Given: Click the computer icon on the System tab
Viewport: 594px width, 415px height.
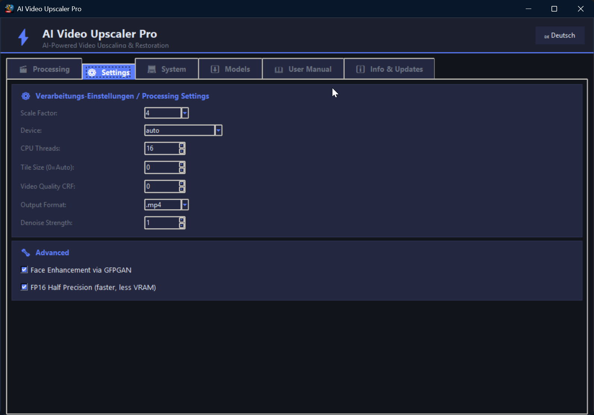Looking at the screenshot, I should click(x=151, y=69).
